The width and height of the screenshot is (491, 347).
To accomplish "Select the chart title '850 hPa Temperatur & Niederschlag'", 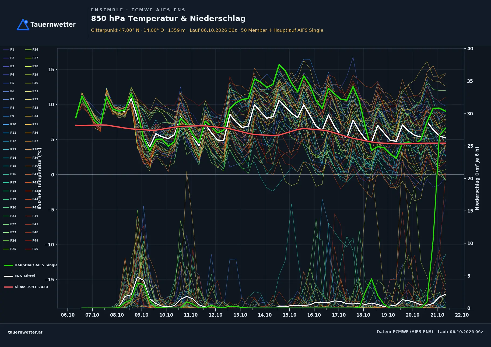I will point(168,18).
